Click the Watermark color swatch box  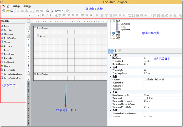[x=146, y=98]
